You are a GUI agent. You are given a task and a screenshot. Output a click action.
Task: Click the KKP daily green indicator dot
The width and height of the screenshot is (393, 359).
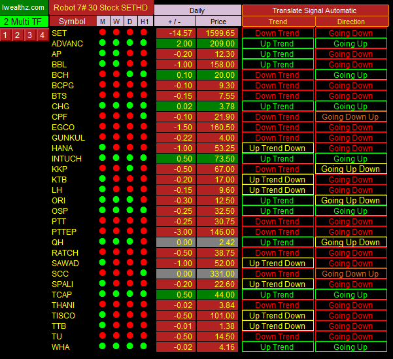coord(130,168)
